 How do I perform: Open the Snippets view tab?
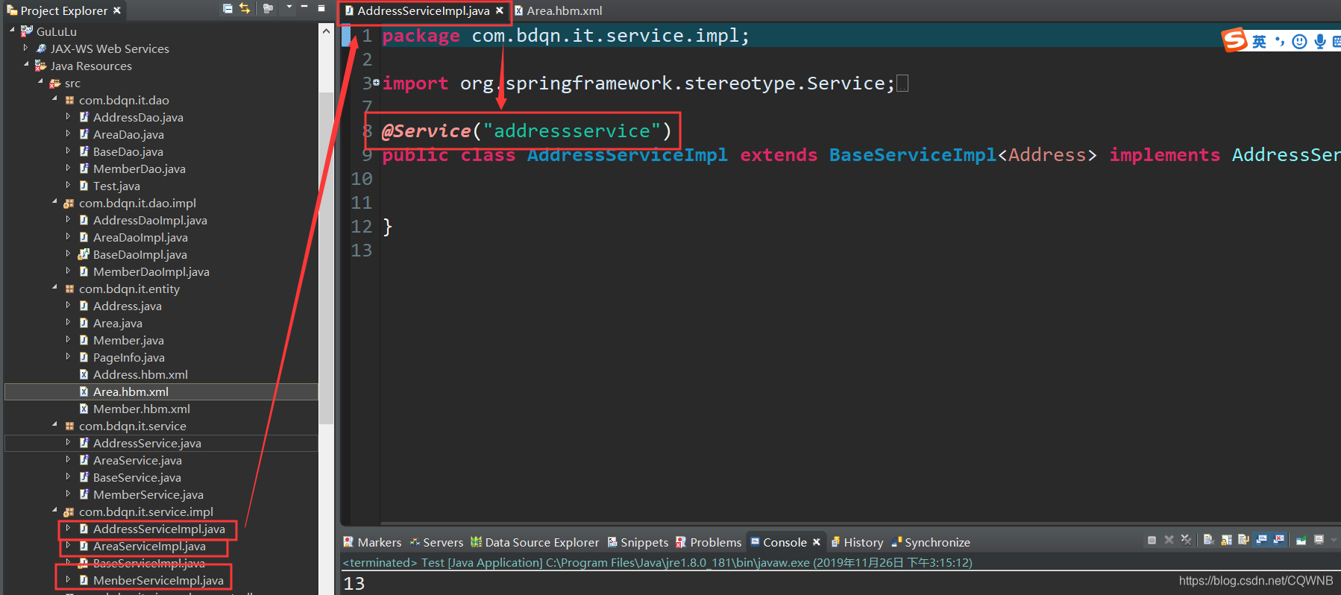638,542
